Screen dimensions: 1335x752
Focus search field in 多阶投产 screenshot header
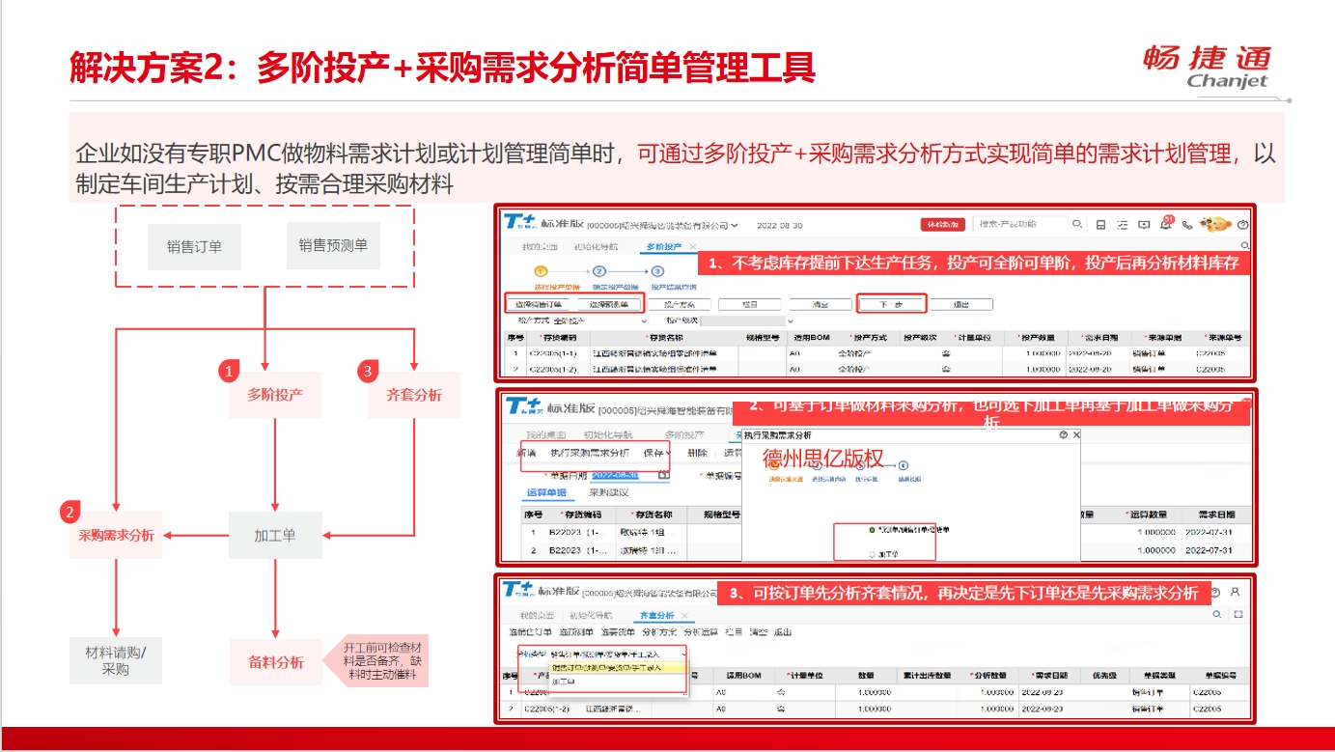(1019, 224)
